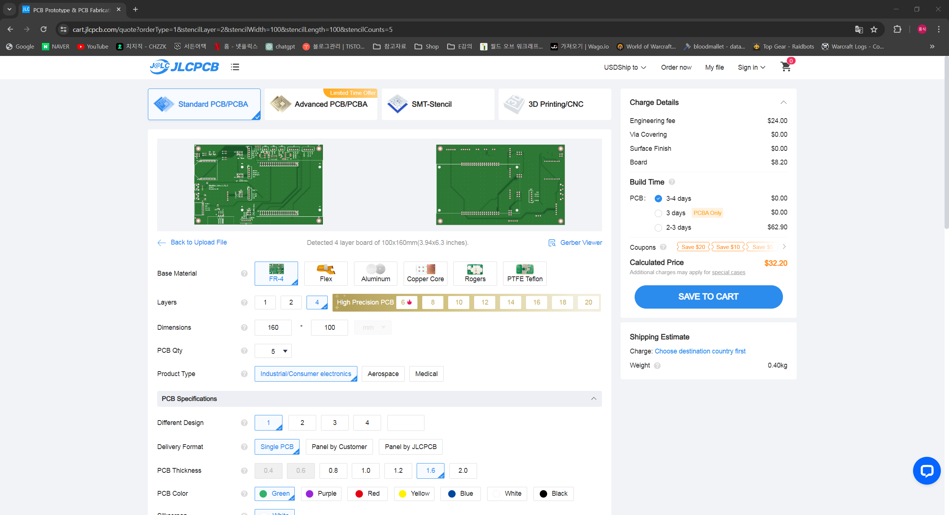Click help icon next to Base Material
Viewport: 949px width, 515px height.
tap(244, 273)
